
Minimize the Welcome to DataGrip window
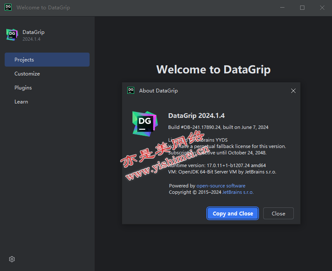[282, 8]
